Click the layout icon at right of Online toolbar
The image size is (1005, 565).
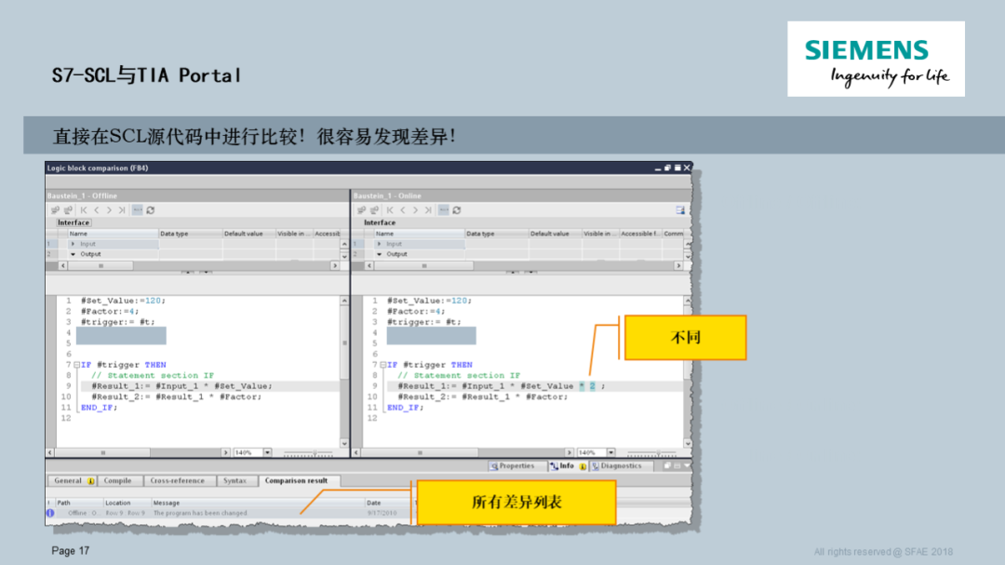coord(680,210)
